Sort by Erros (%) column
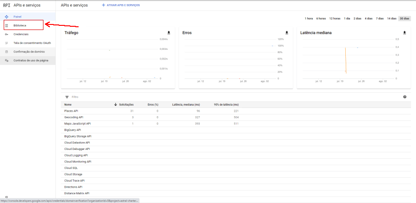 pyautogui.click(x=153, y=105)
